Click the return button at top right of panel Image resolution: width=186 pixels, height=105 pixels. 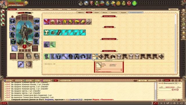pos(173,9)
